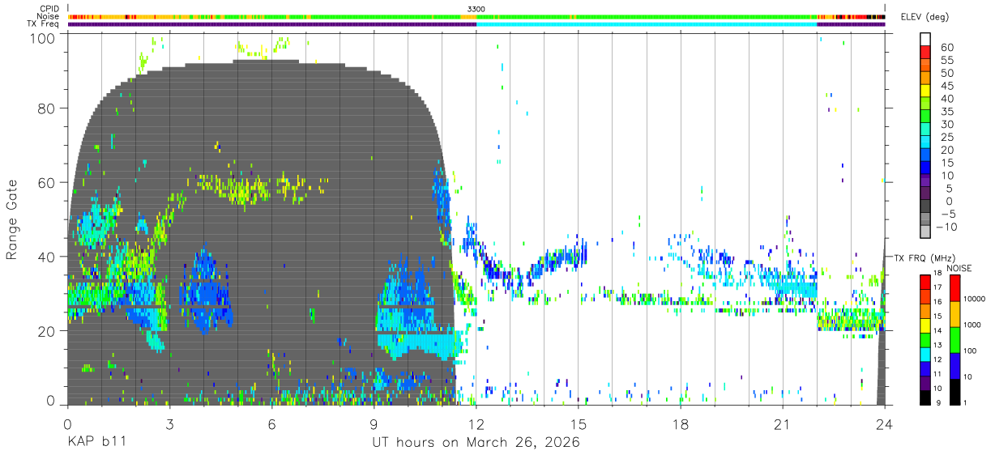The height and width of the screenshot is (459, 995).
Task: Click the orange segment of the NOISE color bar
Action: [x=954, y=314]
